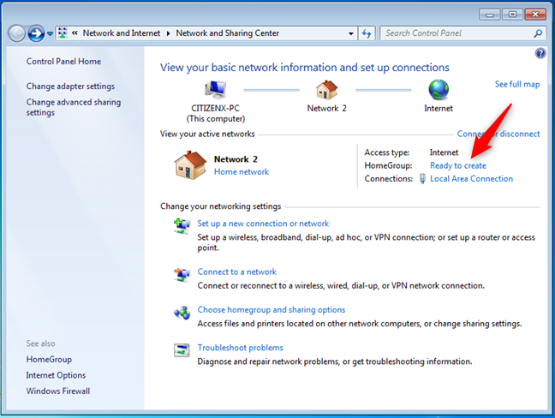Click Ready to create HomeGroup link
The image size is (555, 418).
[458, 165]
